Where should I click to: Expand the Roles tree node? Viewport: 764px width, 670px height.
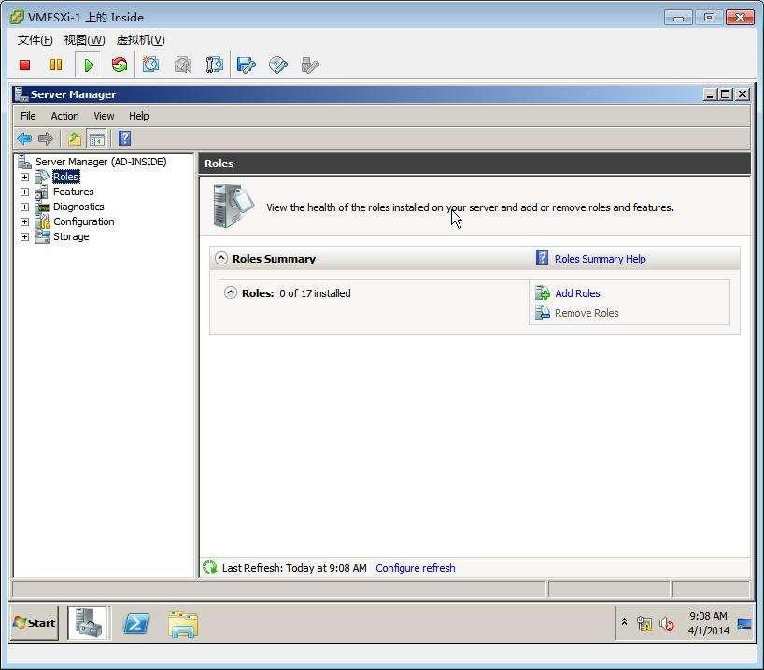25,177
